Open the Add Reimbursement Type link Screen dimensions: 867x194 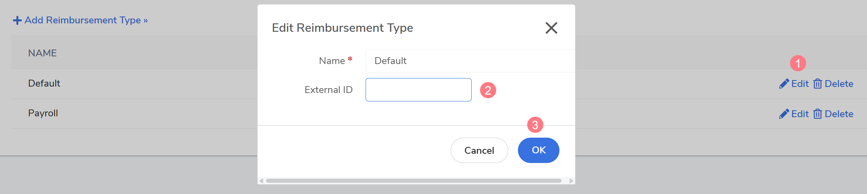86,20
